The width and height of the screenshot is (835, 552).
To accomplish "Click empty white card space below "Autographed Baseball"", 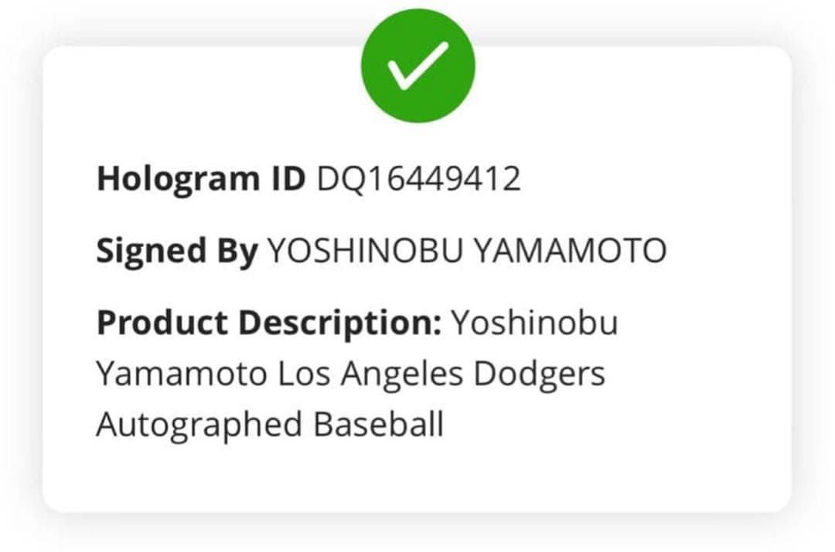I will [417, 475].
